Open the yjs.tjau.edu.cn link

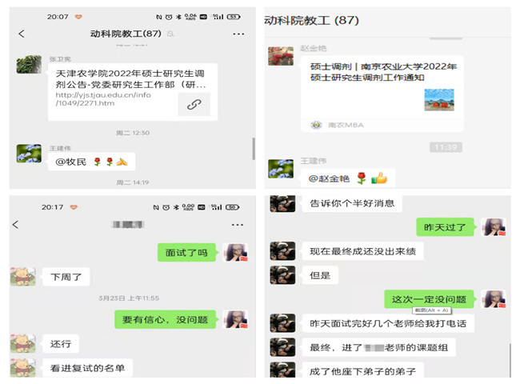click(103, 99)
